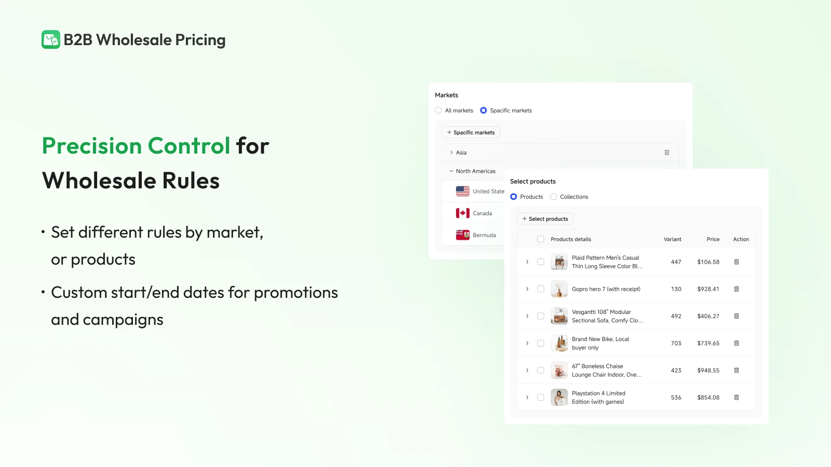
Task: Expand the Playstation 4 Limited Edition row
Action: point(527,397)
